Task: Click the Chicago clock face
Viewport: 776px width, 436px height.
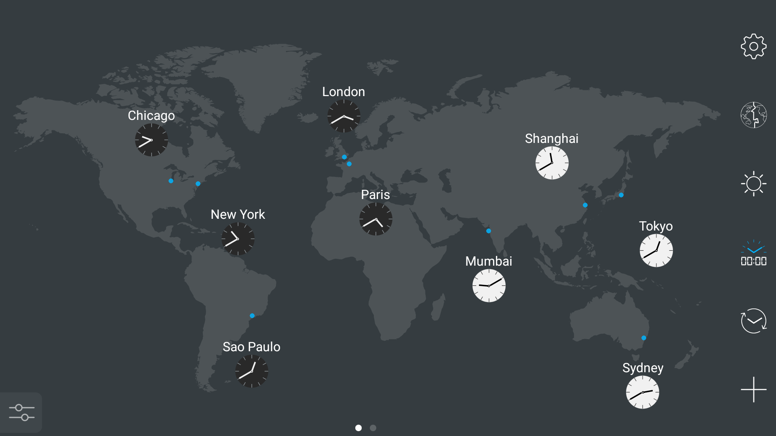Action: (x=152, y=140)
